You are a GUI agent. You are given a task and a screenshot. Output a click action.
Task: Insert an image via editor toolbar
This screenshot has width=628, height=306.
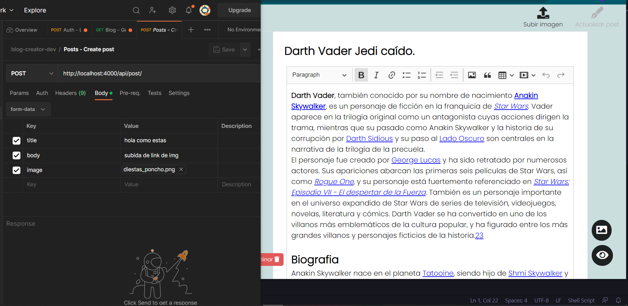tap(472, 75)
